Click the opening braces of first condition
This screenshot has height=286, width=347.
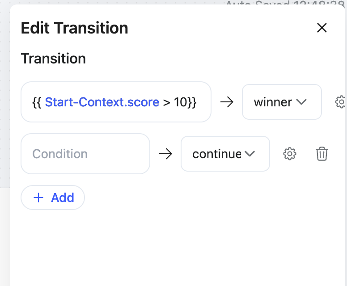coord(37,102)
